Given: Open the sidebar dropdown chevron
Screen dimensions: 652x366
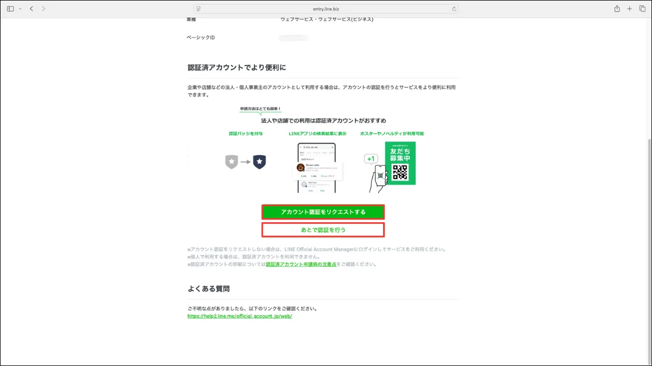Looking at the screenshot, I should tap(20, 9).
